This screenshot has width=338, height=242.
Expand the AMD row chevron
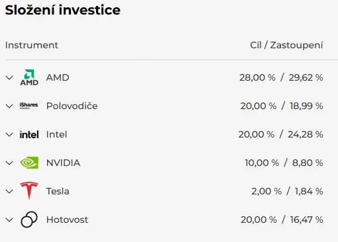[9, 77]
